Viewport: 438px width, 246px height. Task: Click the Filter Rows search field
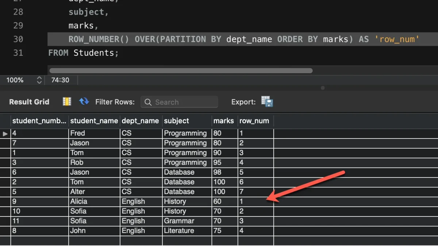point(179,102)
